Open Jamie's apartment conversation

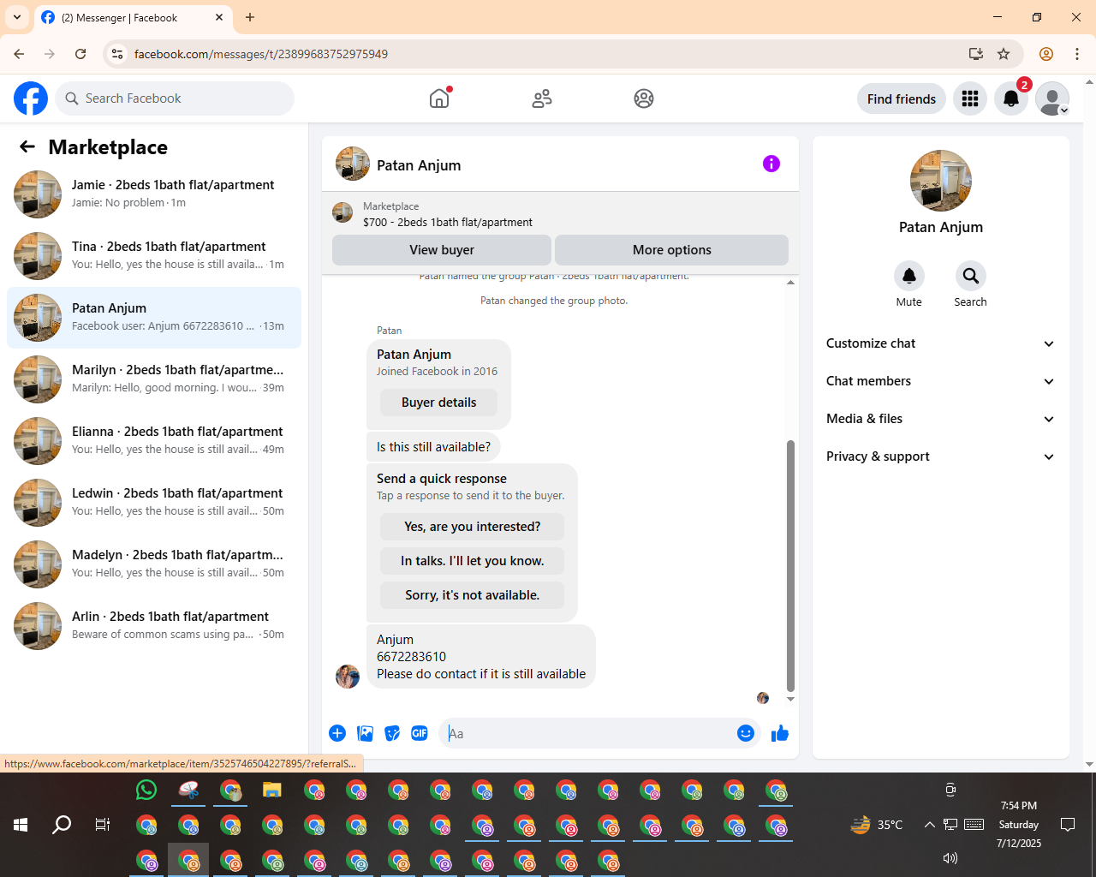(154, 194)
